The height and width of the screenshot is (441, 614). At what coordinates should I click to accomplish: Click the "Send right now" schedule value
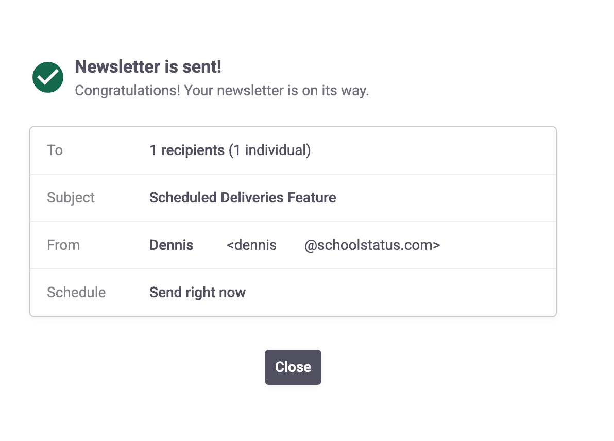point(197,293)
